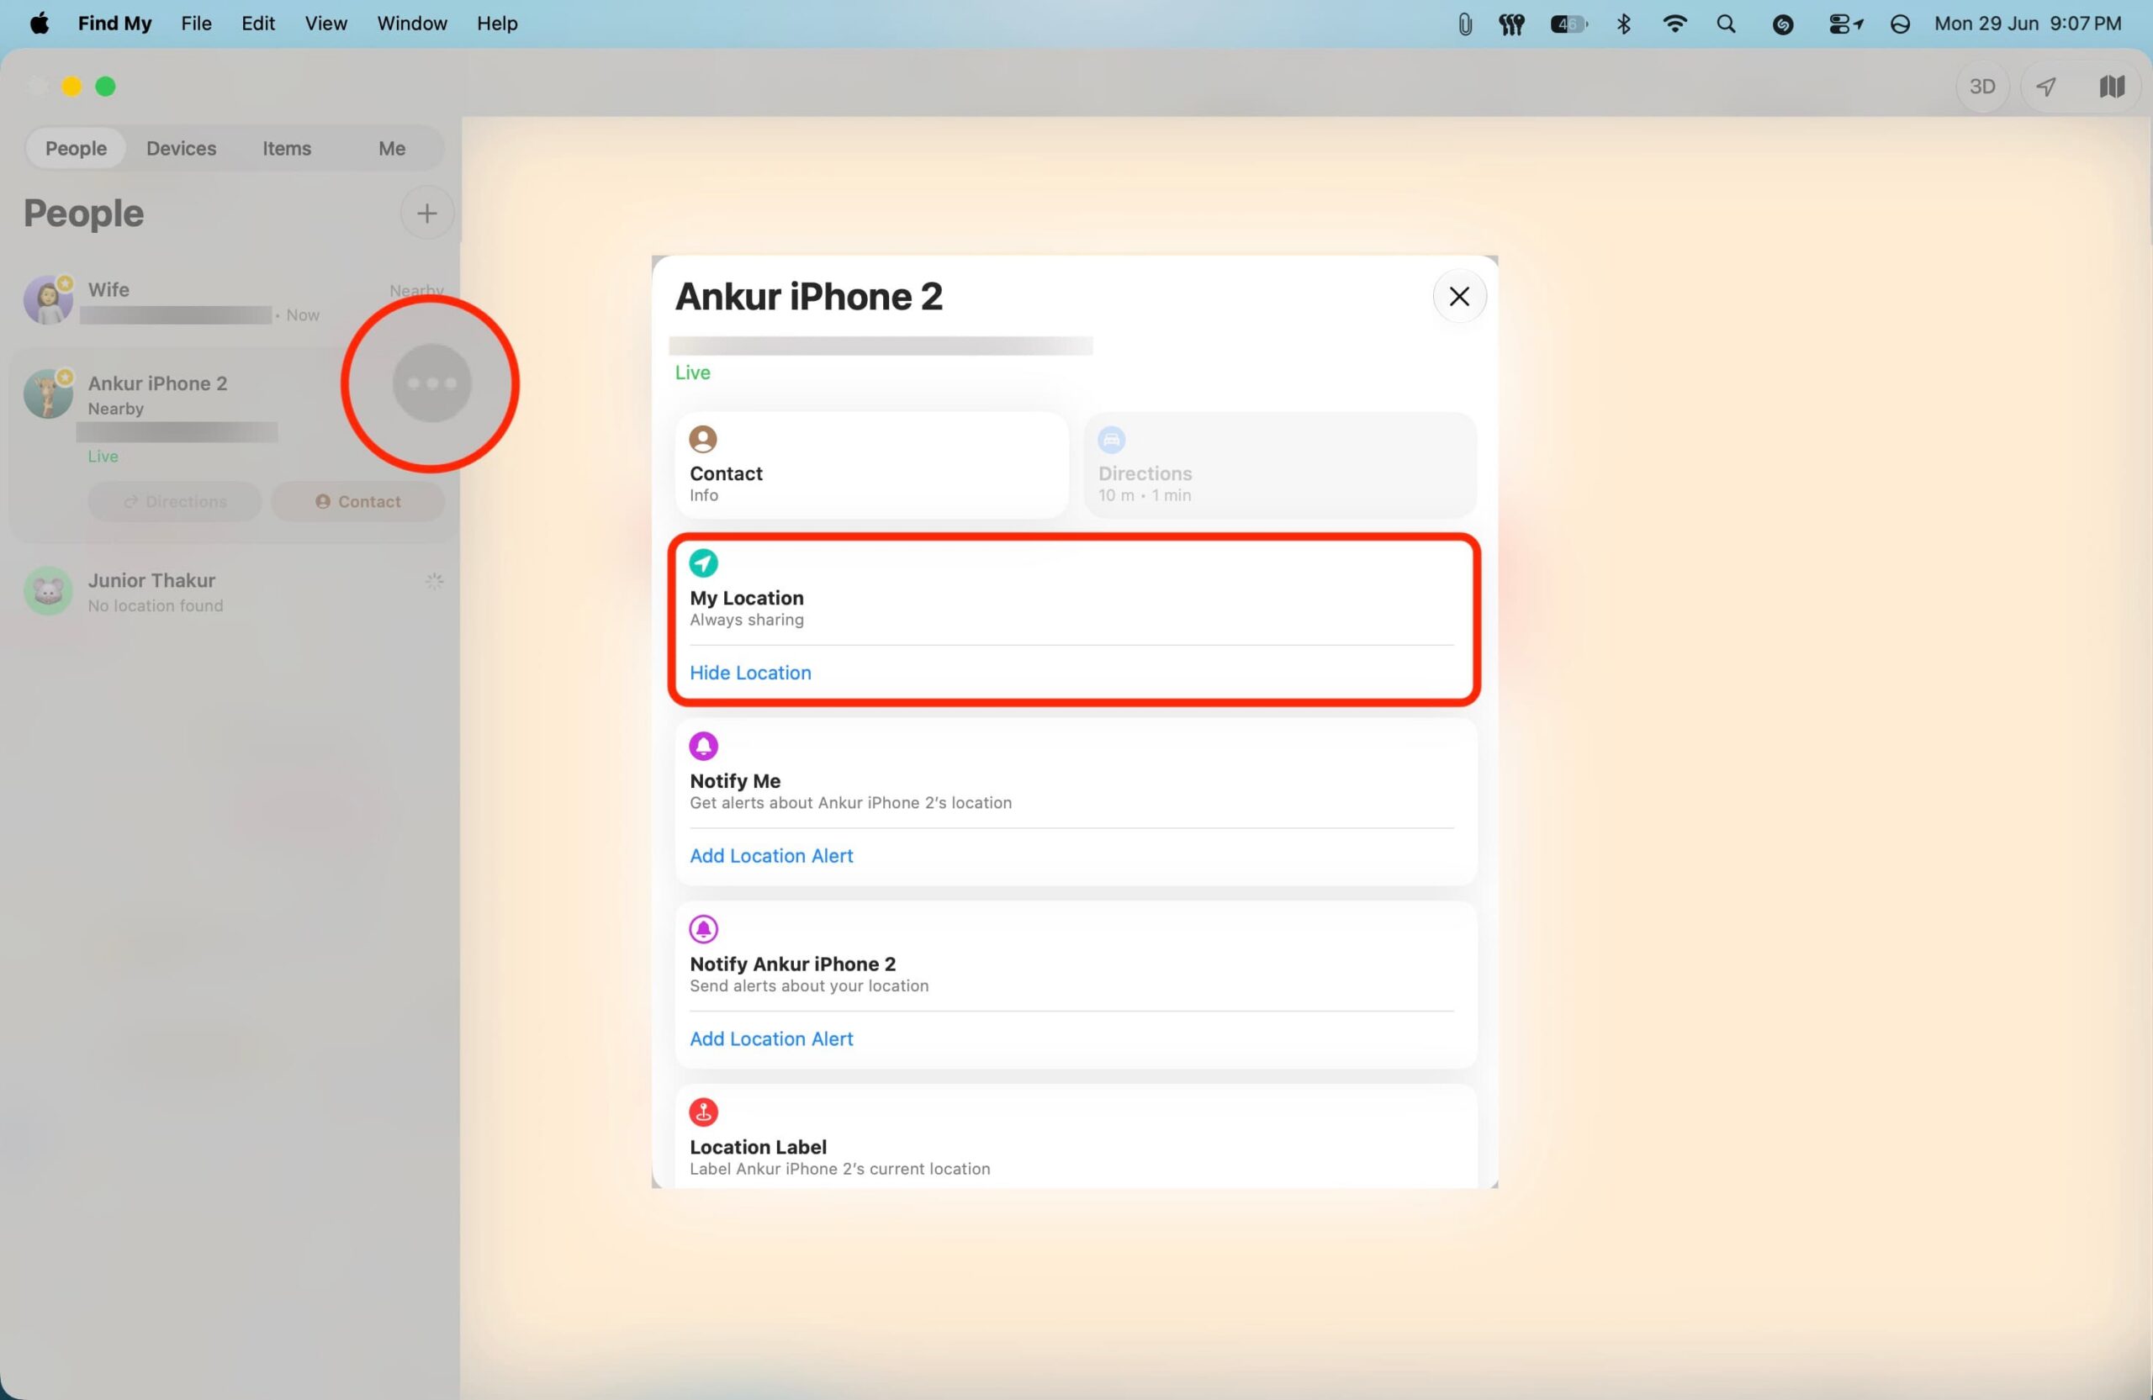Screen dimensions: 2153x1400
Task: Click the sidebar Directions button
Action: [175, 501]
